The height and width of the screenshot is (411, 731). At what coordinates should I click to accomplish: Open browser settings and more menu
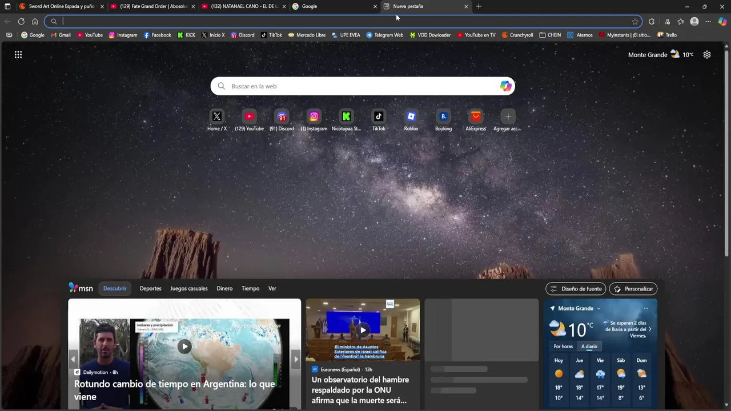pyautogui.click(x=708, y=22)
